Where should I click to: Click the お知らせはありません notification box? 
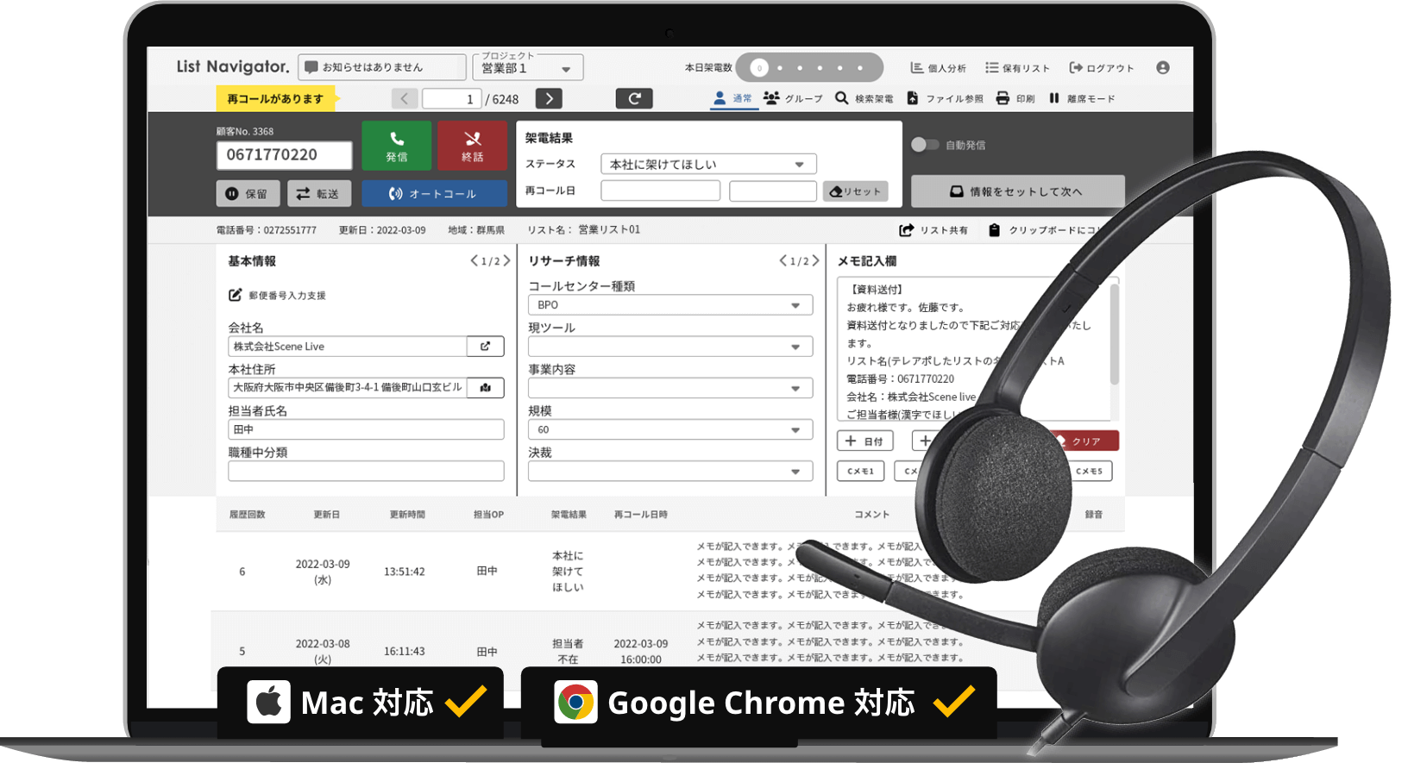tap(382, 67)
